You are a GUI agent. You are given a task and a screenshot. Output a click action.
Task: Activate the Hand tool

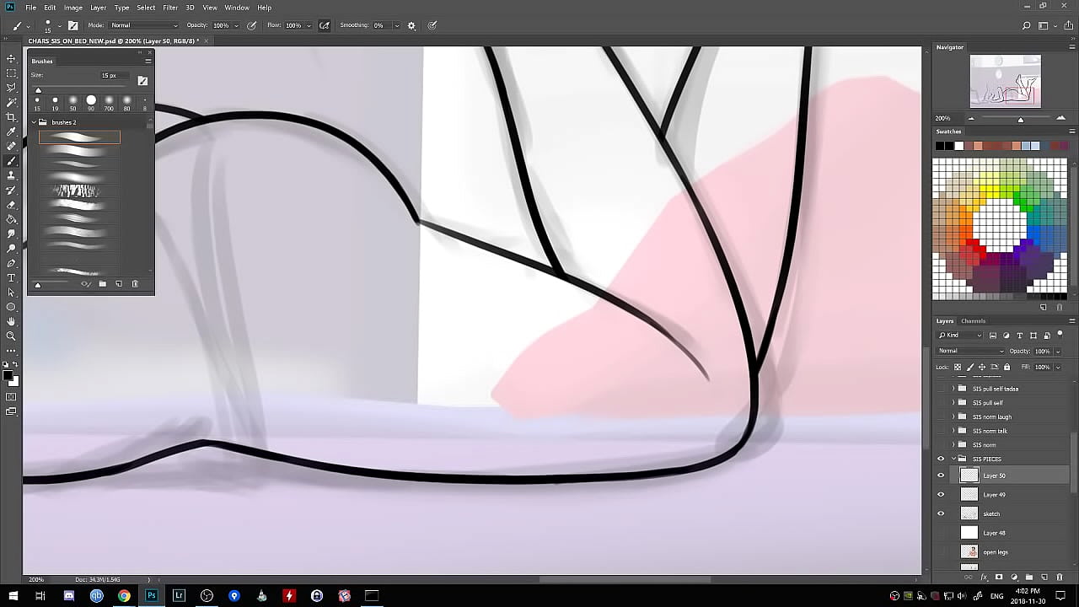click(12, 321)
